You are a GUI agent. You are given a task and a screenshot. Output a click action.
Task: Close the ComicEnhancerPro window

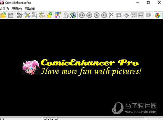pyautogui.click(x=159, y=3)
